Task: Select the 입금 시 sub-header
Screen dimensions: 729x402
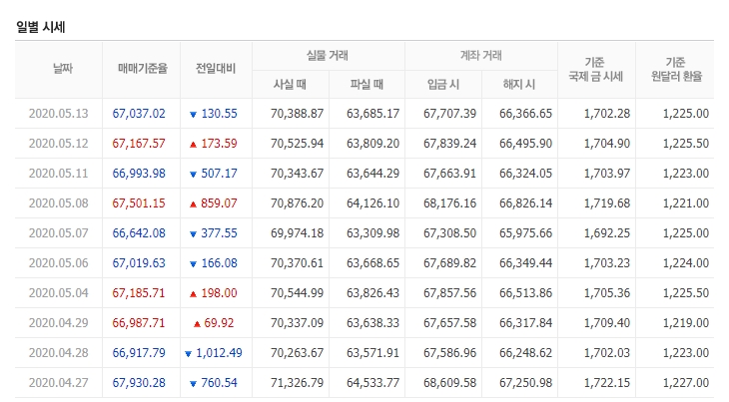Action: click(x=443, y=85)
